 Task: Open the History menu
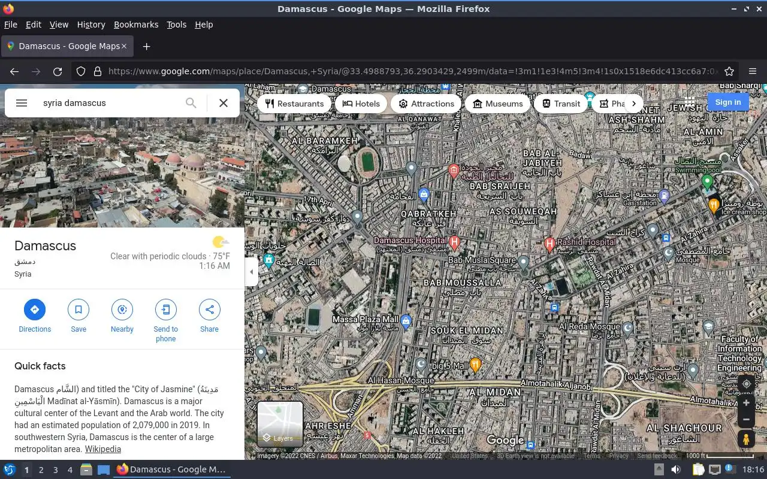tap(91, 25)
